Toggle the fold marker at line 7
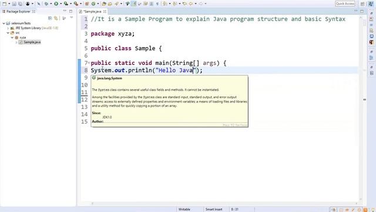This screenshot has height=212, width=376. (x=89, y=63)
